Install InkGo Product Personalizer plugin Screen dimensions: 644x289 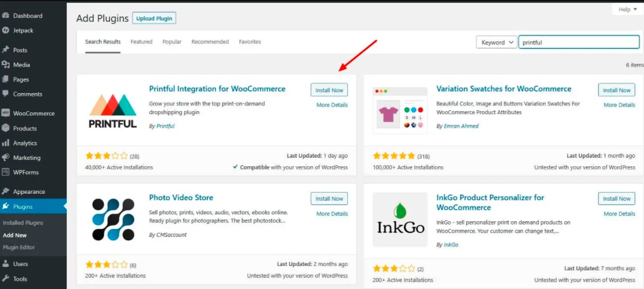click(617, 198)
